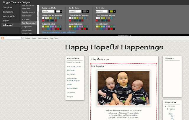Image resolution: width=189 pixels, height=120 pixels.
Task: Collapse the 2011 archive triangle
Action: 166,106
